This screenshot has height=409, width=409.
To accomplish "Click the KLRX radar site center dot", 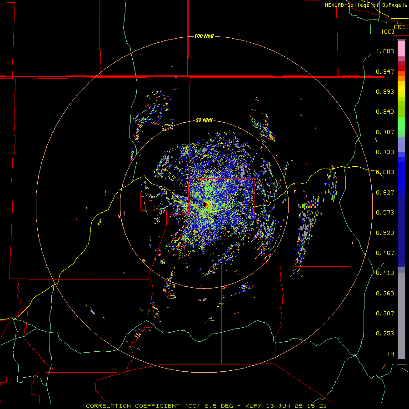I will [204, 204].
